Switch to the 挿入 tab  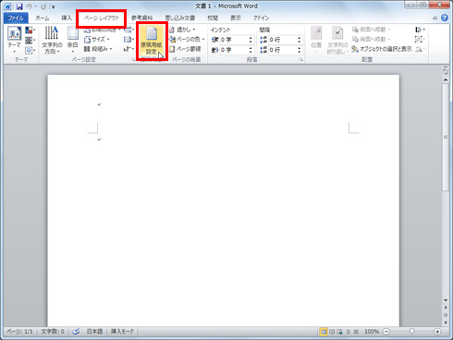[x=67, y=18]
